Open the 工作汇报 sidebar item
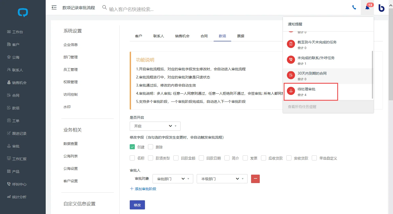The image size is (393, 214). [17, 159]
